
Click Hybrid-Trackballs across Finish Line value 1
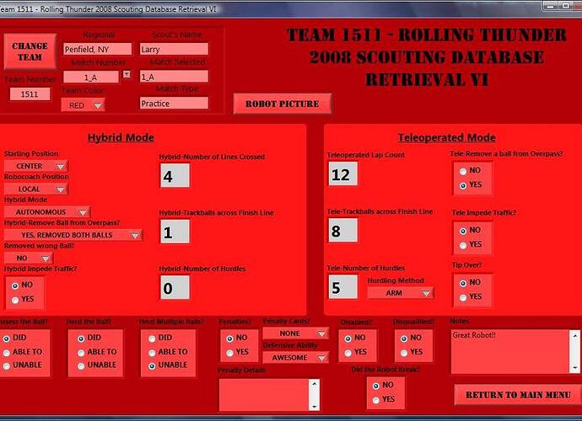point(175,232)
